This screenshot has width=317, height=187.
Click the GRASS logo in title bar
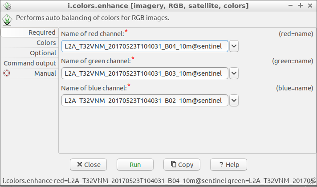point(7,6)
